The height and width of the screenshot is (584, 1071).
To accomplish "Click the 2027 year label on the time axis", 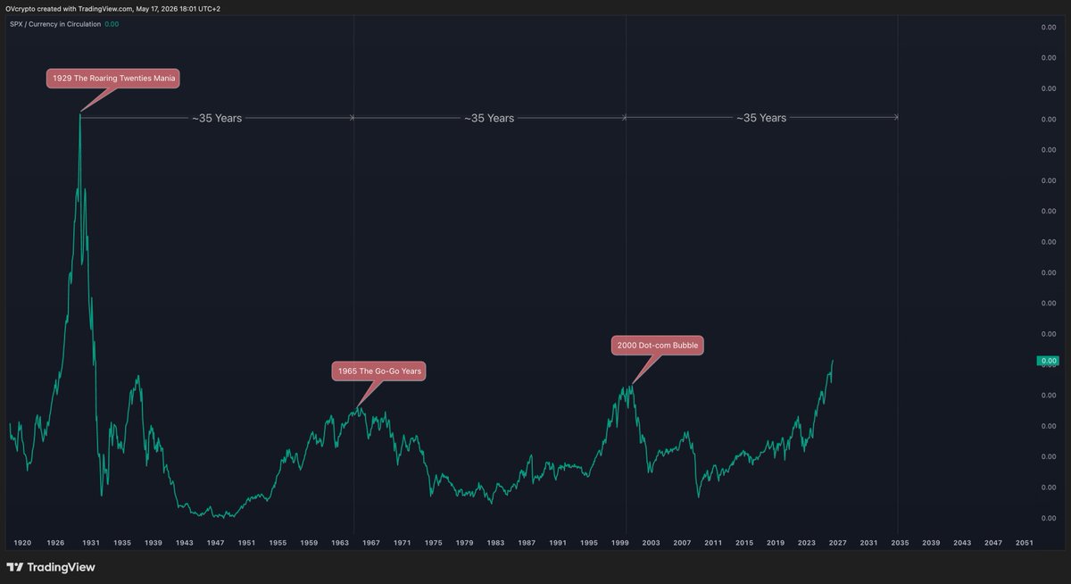I will click(838, 542).
